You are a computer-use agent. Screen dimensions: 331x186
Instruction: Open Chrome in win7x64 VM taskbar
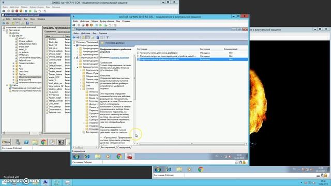(x=119, y=157)
